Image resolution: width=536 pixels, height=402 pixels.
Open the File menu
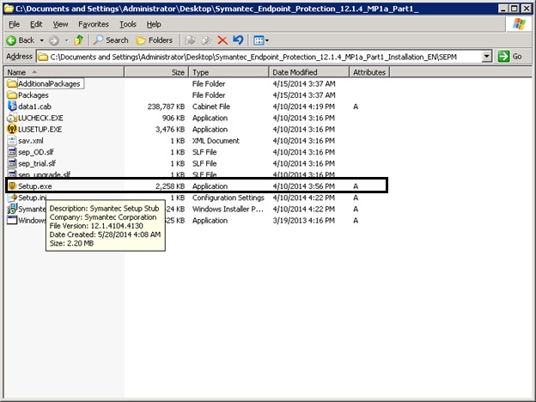click(x=14, y=24)
